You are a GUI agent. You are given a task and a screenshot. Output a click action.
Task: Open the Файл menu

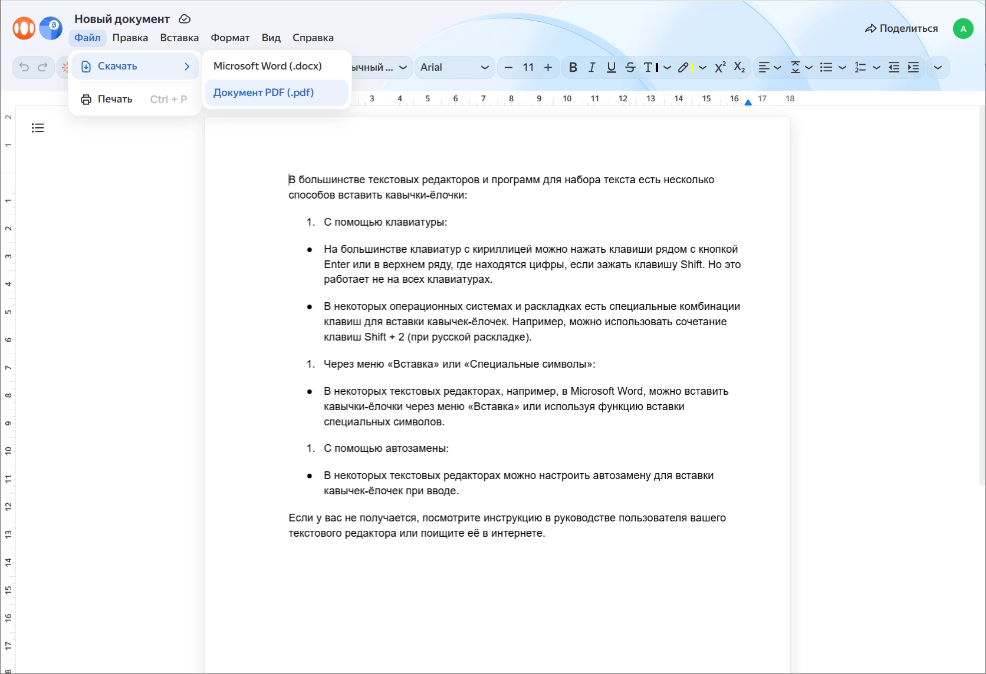[x=87, y=38]
